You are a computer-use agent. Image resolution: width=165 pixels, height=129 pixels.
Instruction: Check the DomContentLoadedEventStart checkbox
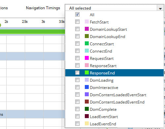77,95
